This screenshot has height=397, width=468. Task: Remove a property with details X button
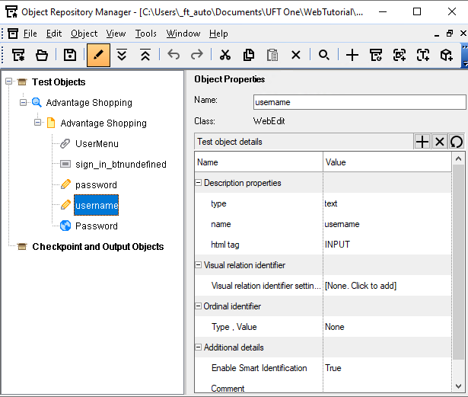point(439,142)
